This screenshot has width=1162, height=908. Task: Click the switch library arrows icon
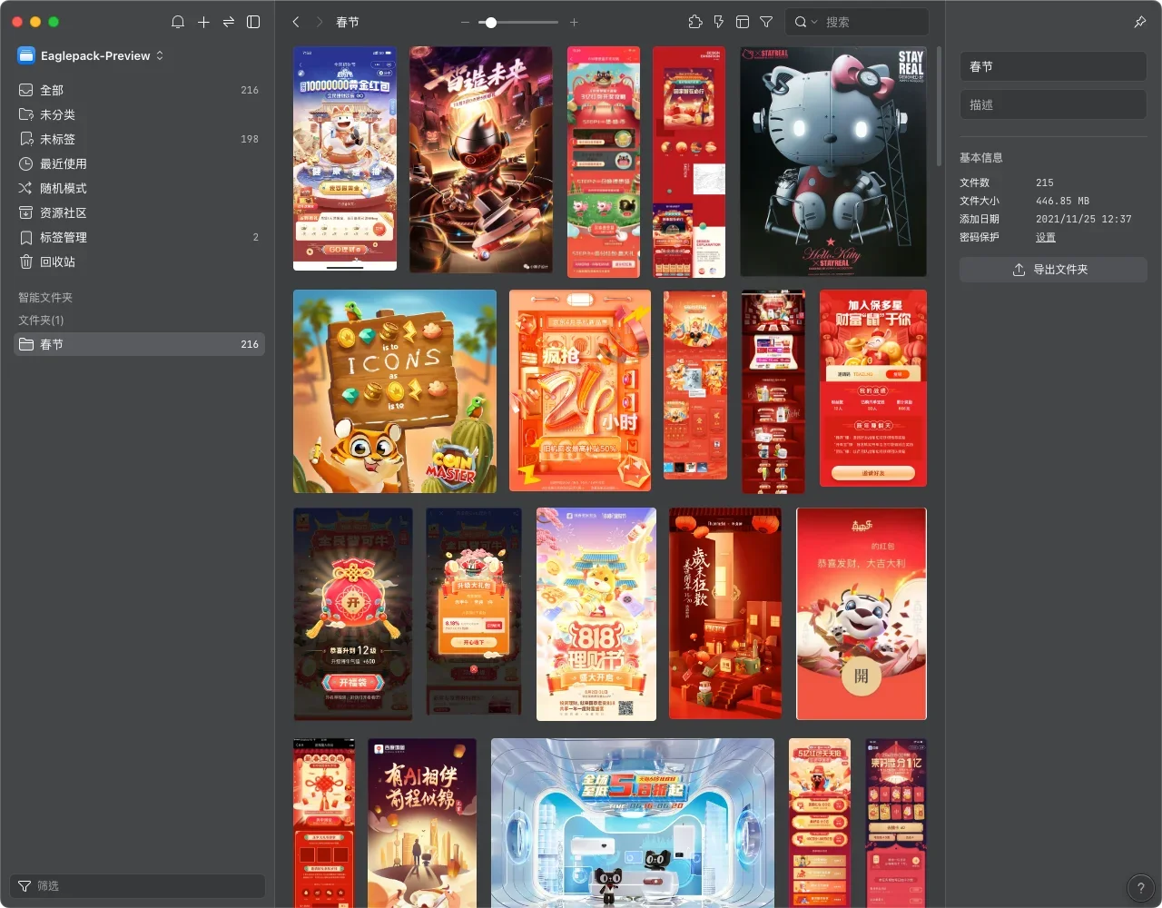click(x=229, y=22)
